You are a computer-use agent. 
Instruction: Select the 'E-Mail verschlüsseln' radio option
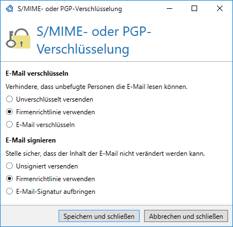[x=40, y=125]
